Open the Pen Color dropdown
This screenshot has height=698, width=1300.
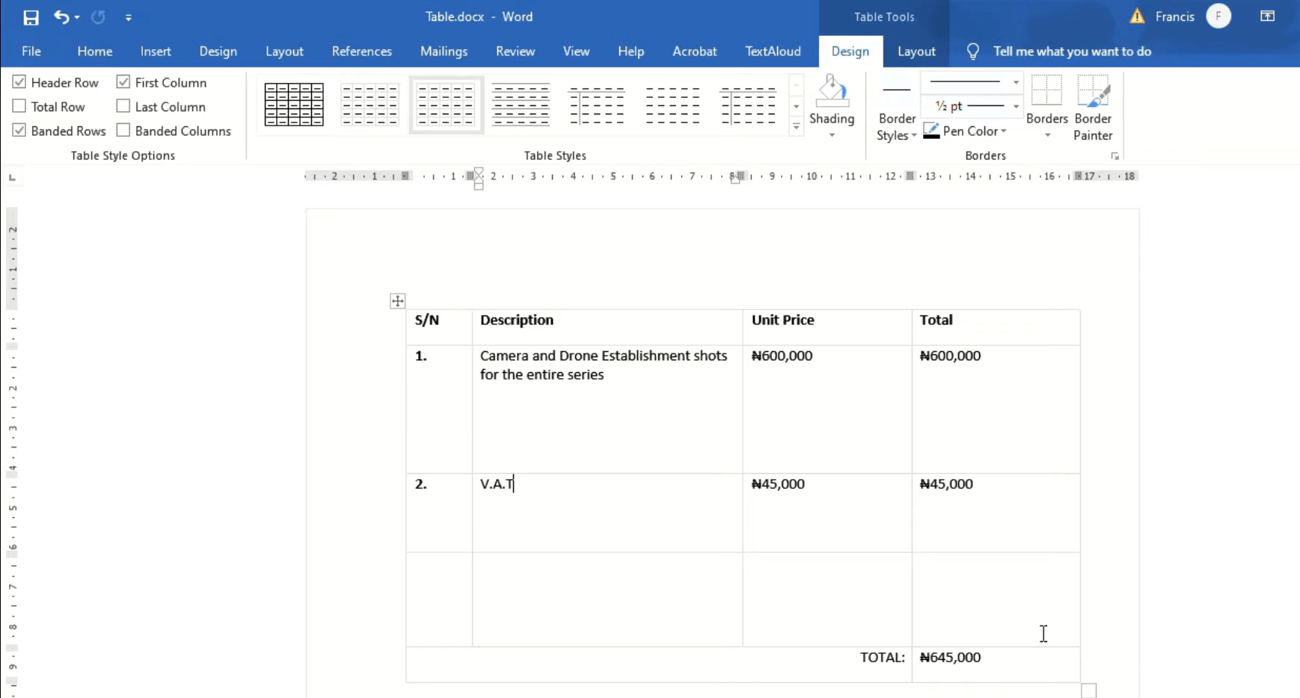(1001, 130)
